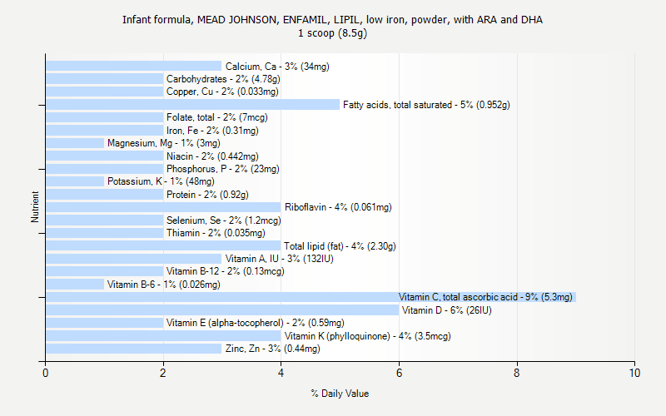The width and height of the screenshot is (666, 416).
Task: Click the x-axis tick label 8
Action: 516,373
